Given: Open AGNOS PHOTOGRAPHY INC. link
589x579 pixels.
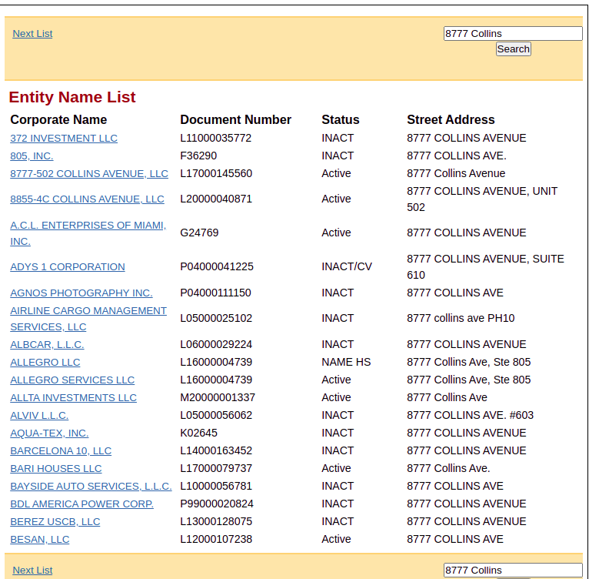Looking at the screenshot, I should point(82,293).
